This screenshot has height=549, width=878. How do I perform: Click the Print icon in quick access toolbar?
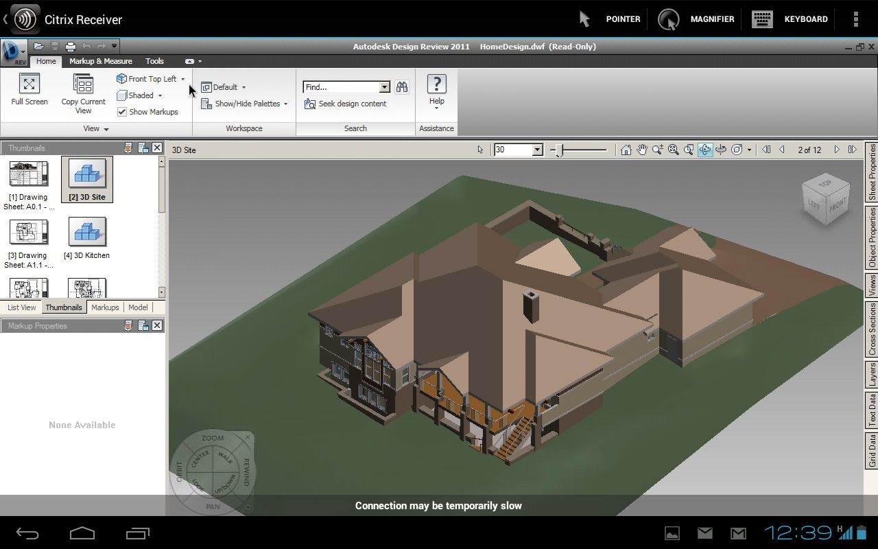tap(70, 47)
